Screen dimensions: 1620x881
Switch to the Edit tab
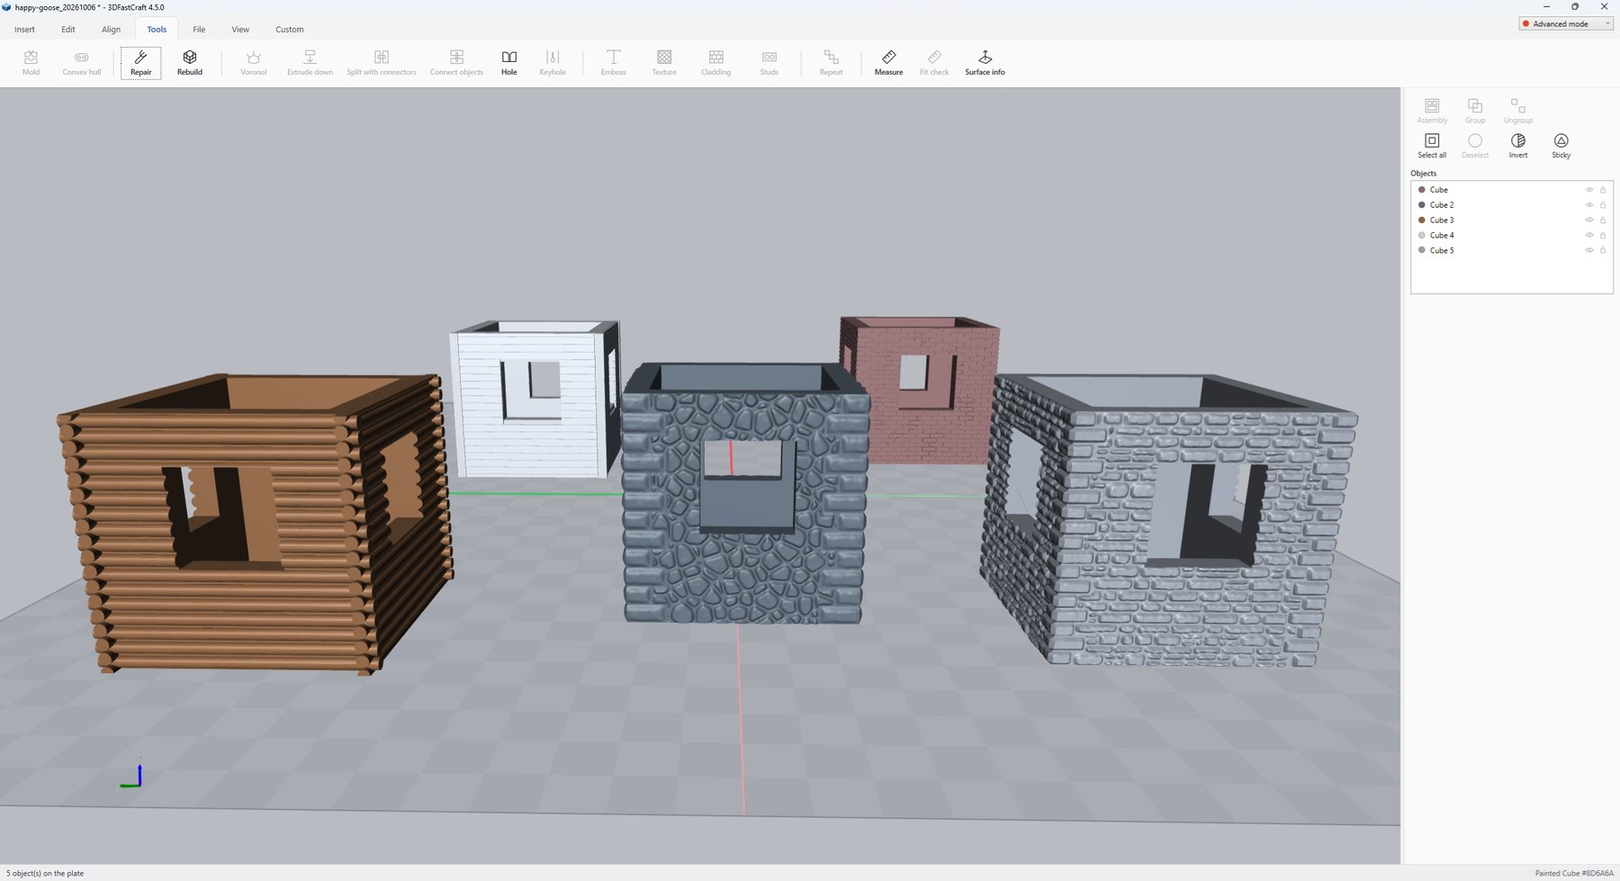68,30
